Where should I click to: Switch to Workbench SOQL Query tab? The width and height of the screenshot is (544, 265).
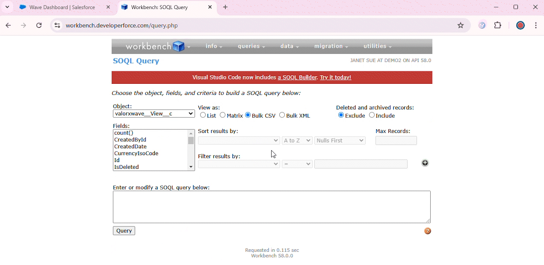167,7
